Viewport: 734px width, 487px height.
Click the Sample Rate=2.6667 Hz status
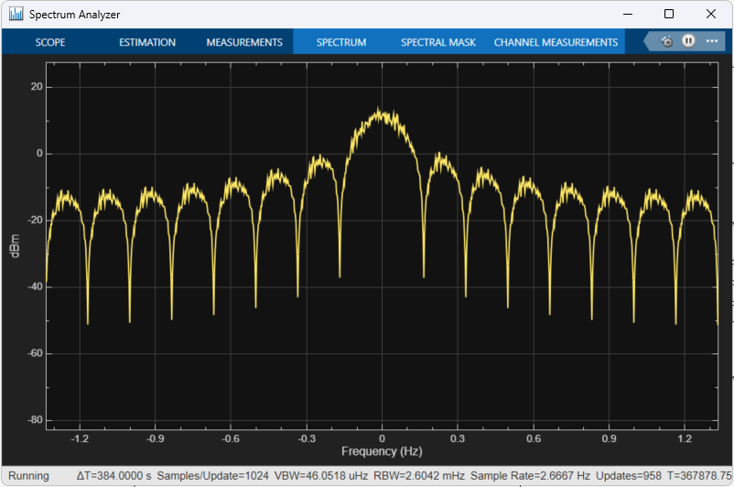coord(530,476)
